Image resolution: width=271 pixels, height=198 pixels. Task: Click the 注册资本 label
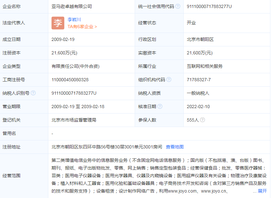[12, 53]
